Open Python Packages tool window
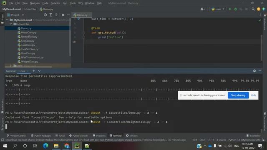Image resolution: width=267 pixels, height=150 pixels. 41,136
